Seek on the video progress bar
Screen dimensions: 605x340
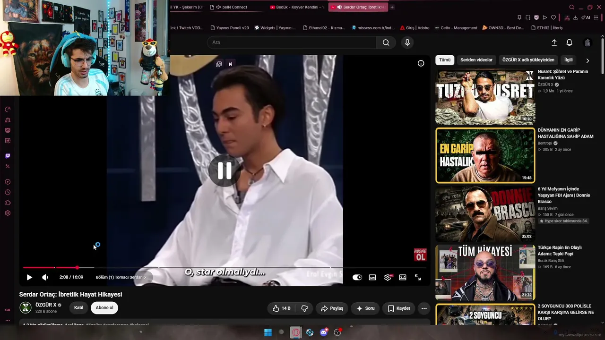[225, 267]
